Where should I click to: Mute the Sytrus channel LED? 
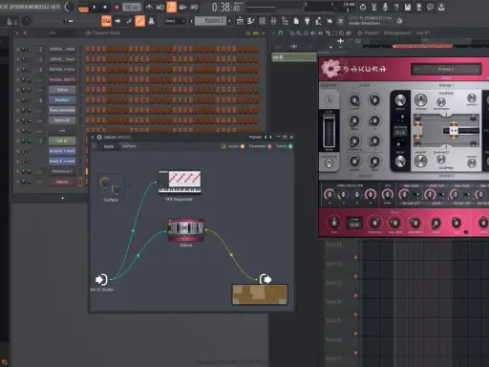click(17, 90)
